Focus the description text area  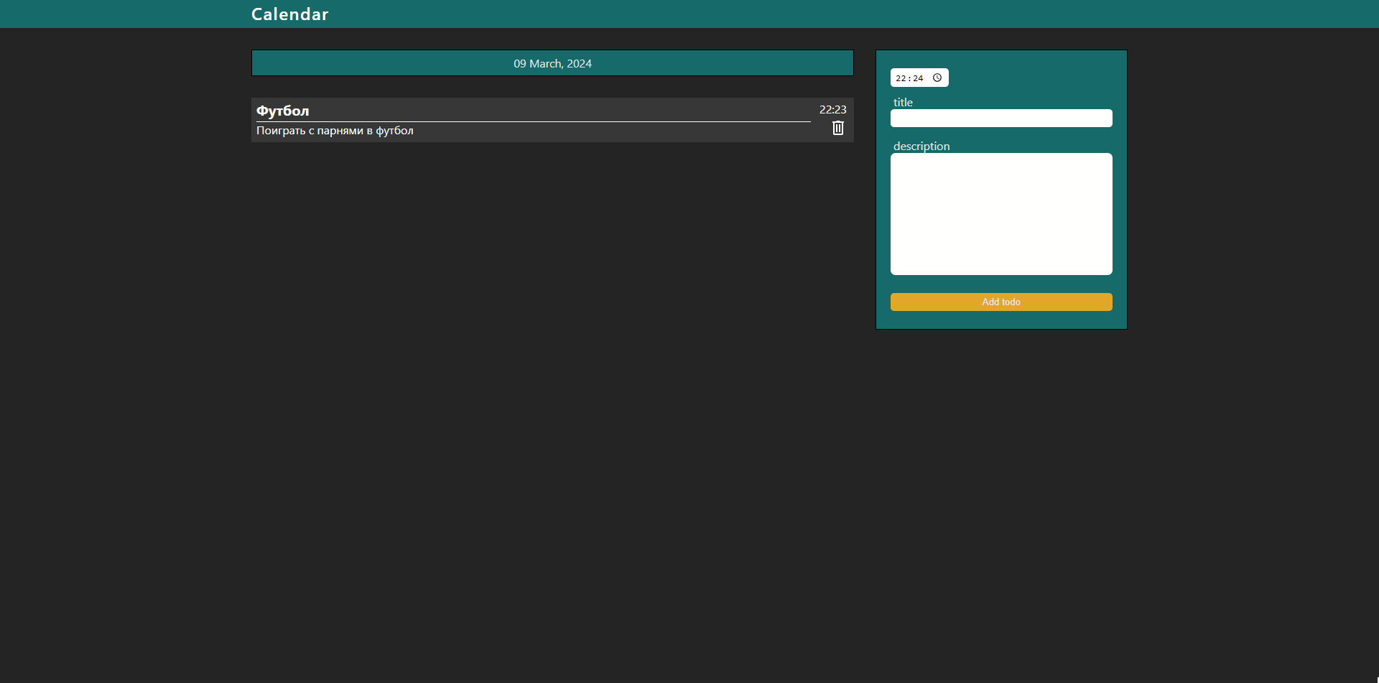point(1001,214)
